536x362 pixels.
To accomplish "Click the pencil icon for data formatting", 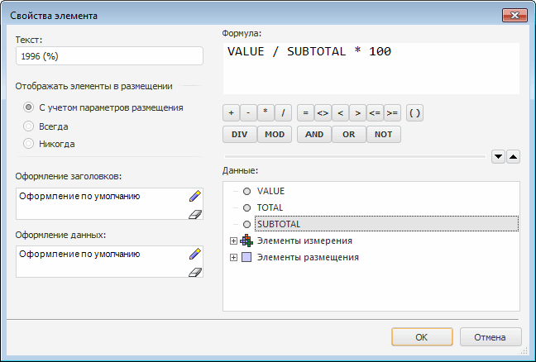I will tap(194, 255).
